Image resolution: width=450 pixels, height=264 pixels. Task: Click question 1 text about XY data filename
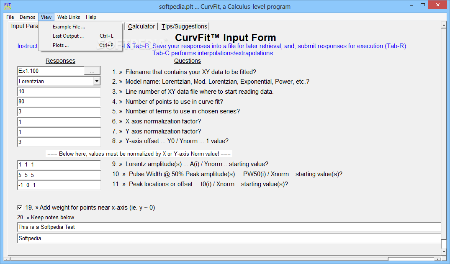pos(191,72)
